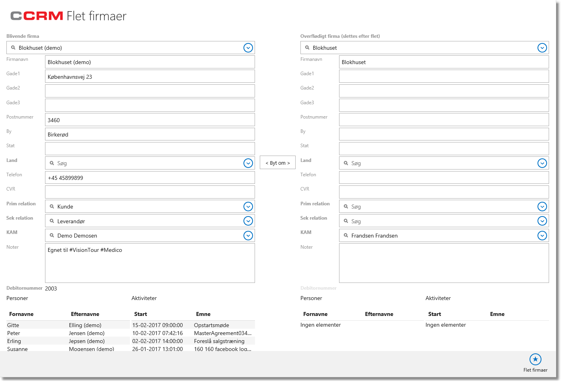Select activity Foreslå salgstræning
This screenshot has width=561, height=382.
[193, 341]
